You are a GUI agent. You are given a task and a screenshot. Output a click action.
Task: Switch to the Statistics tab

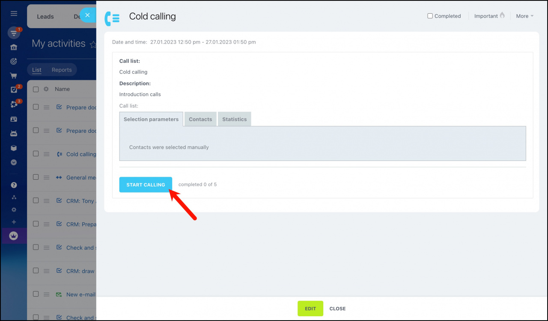tap(234, 119)
